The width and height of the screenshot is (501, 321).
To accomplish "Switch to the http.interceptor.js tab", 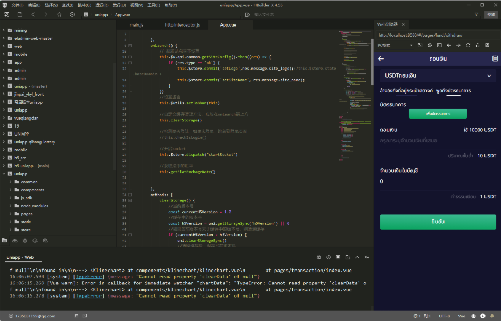I will pyautogui.click(x=183, y=25).
